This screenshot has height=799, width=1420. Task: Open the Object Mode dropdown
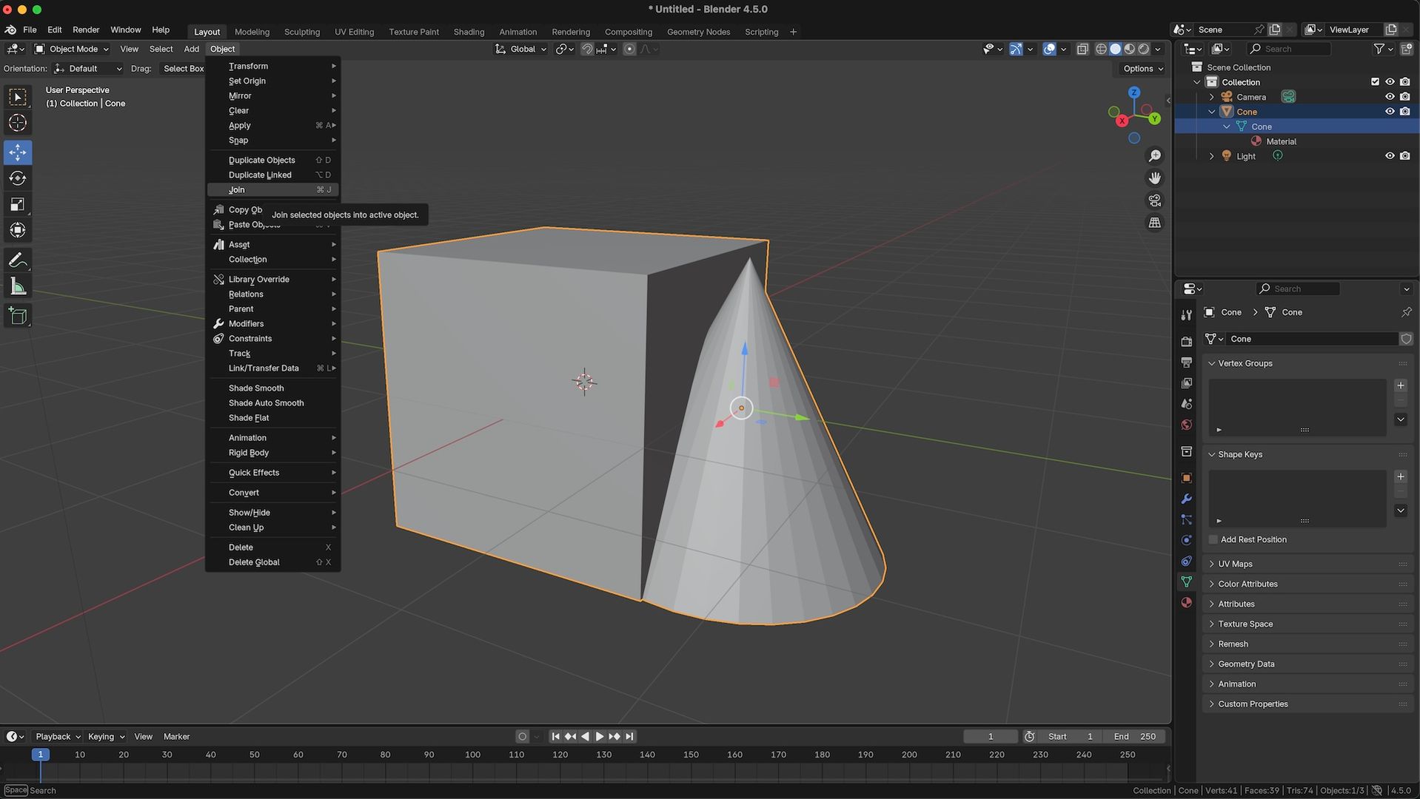(71, 49)
